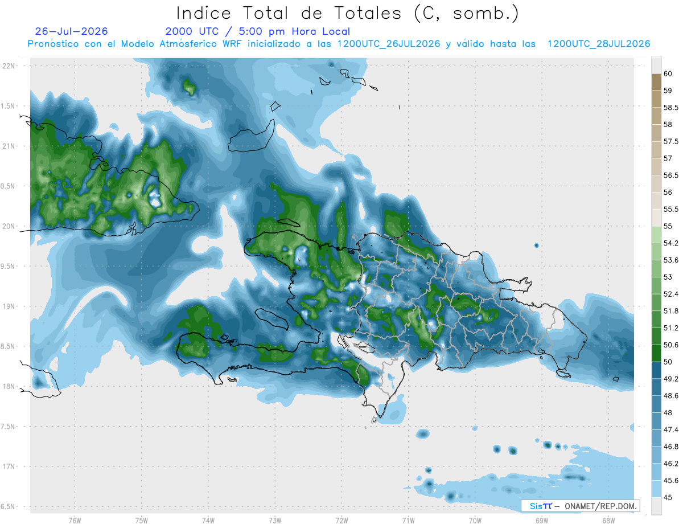Select the "19N" latitude axis label

pyautogui.click(x=9, y=306)
